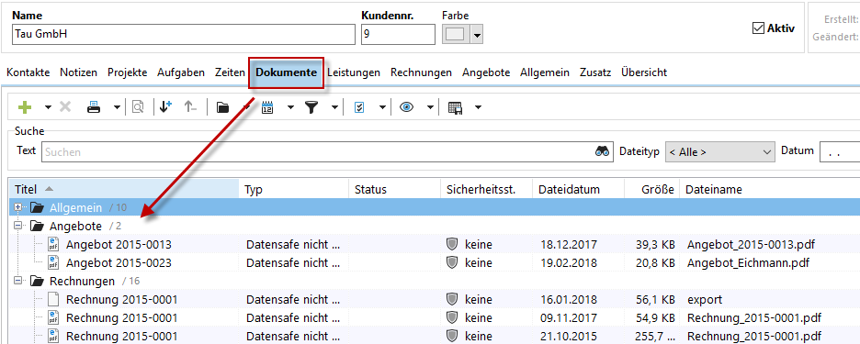Collapse the Angebote folder node
This screenshot has width=860, height=344.
(x=18, y=225)
